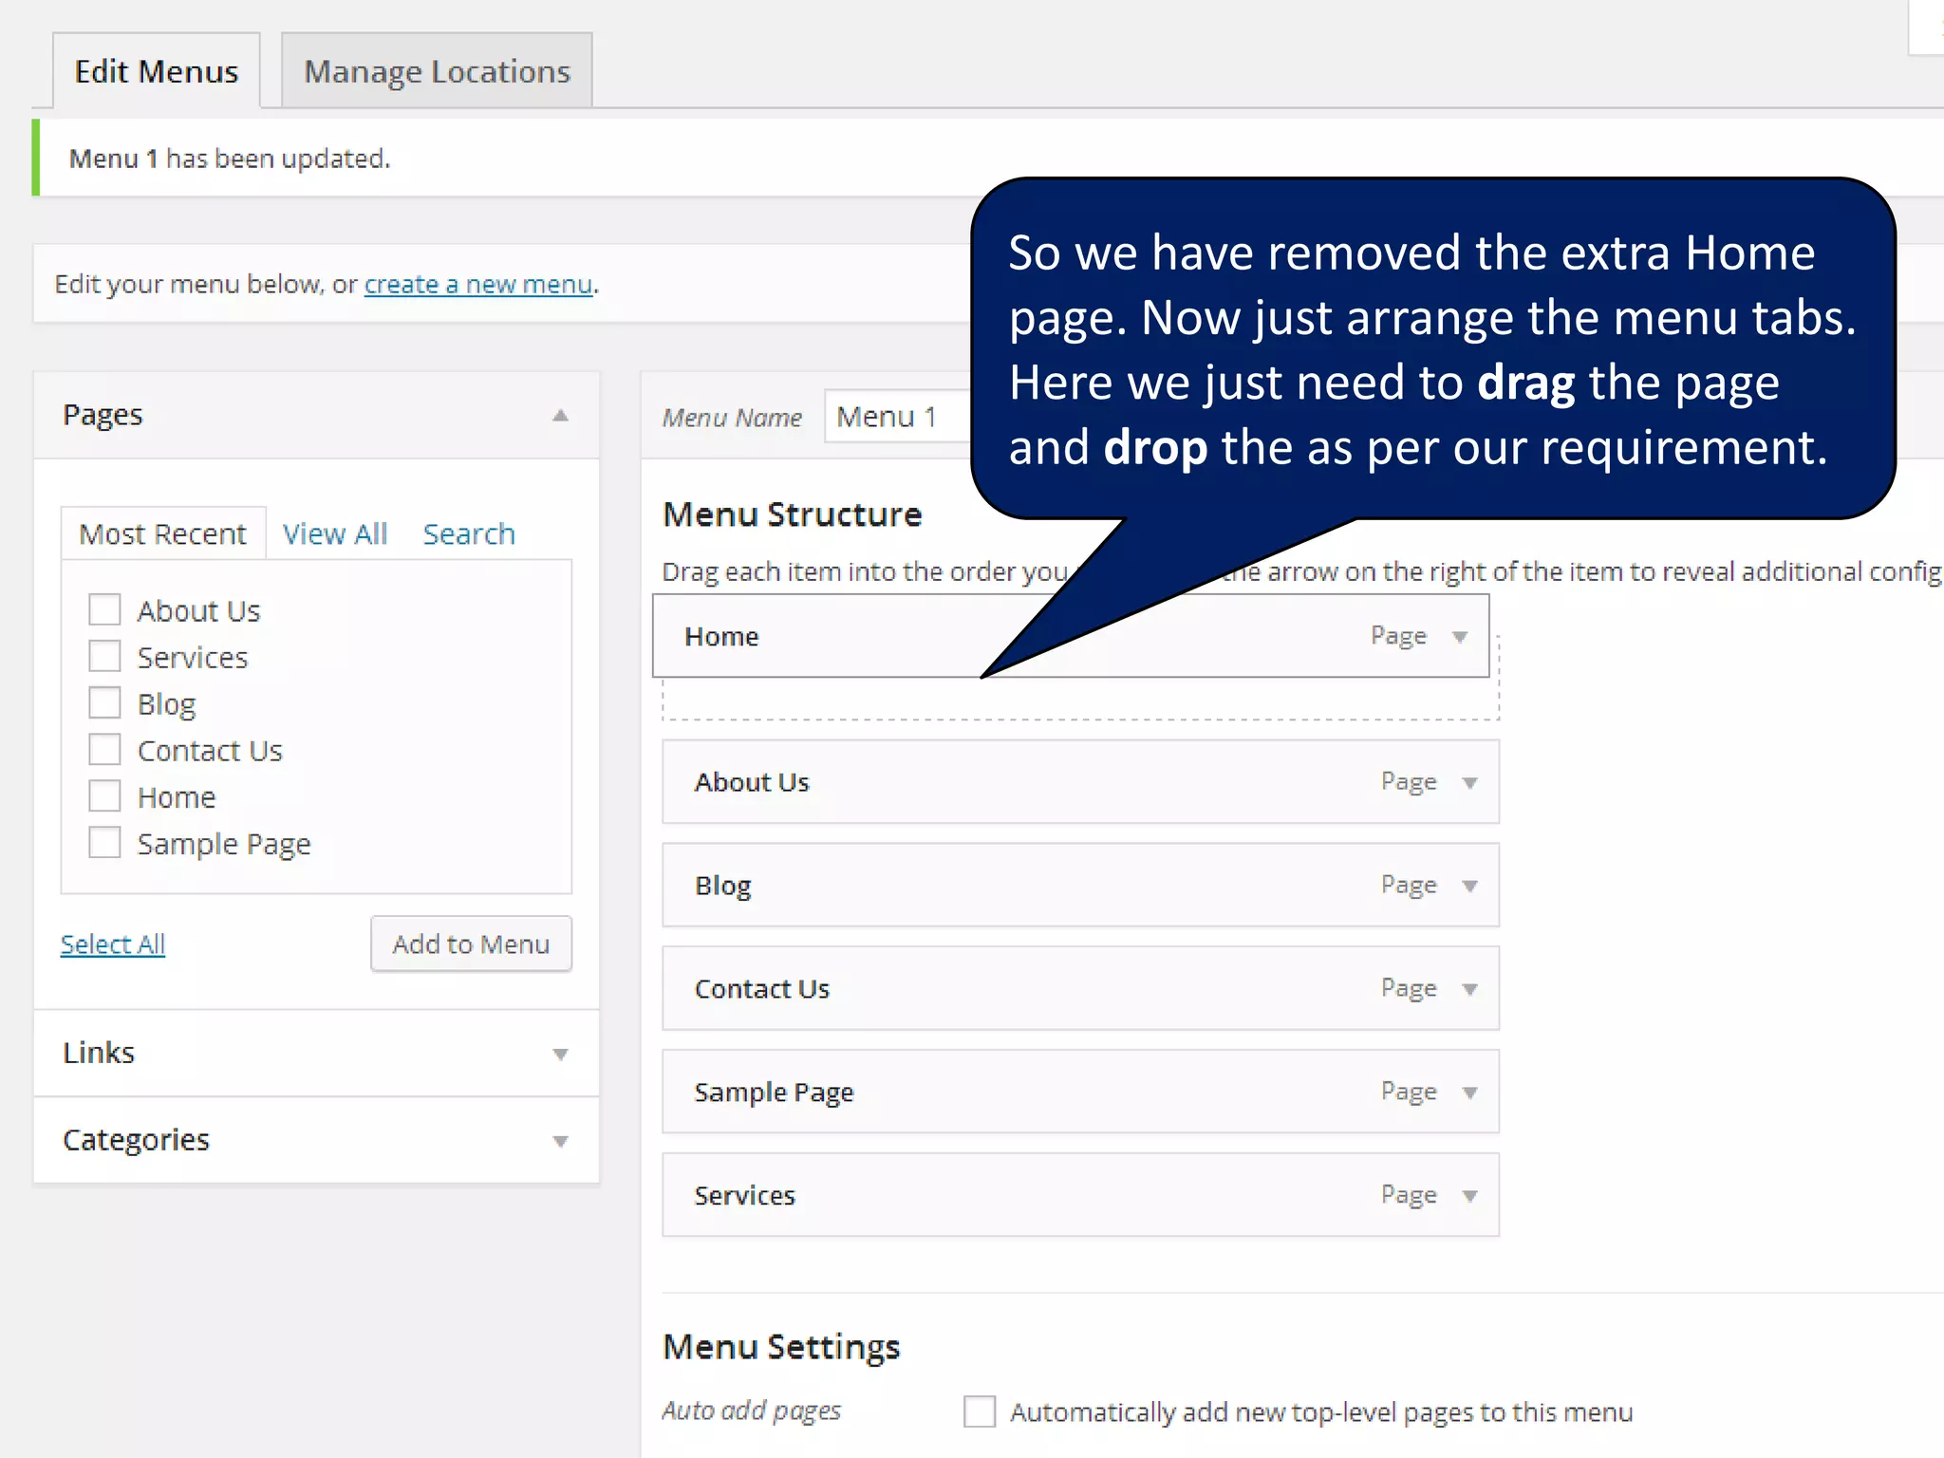Click the Select All link
Image resolution: width=1944 pixels, height=1458 pixels.
coord(113,944)
